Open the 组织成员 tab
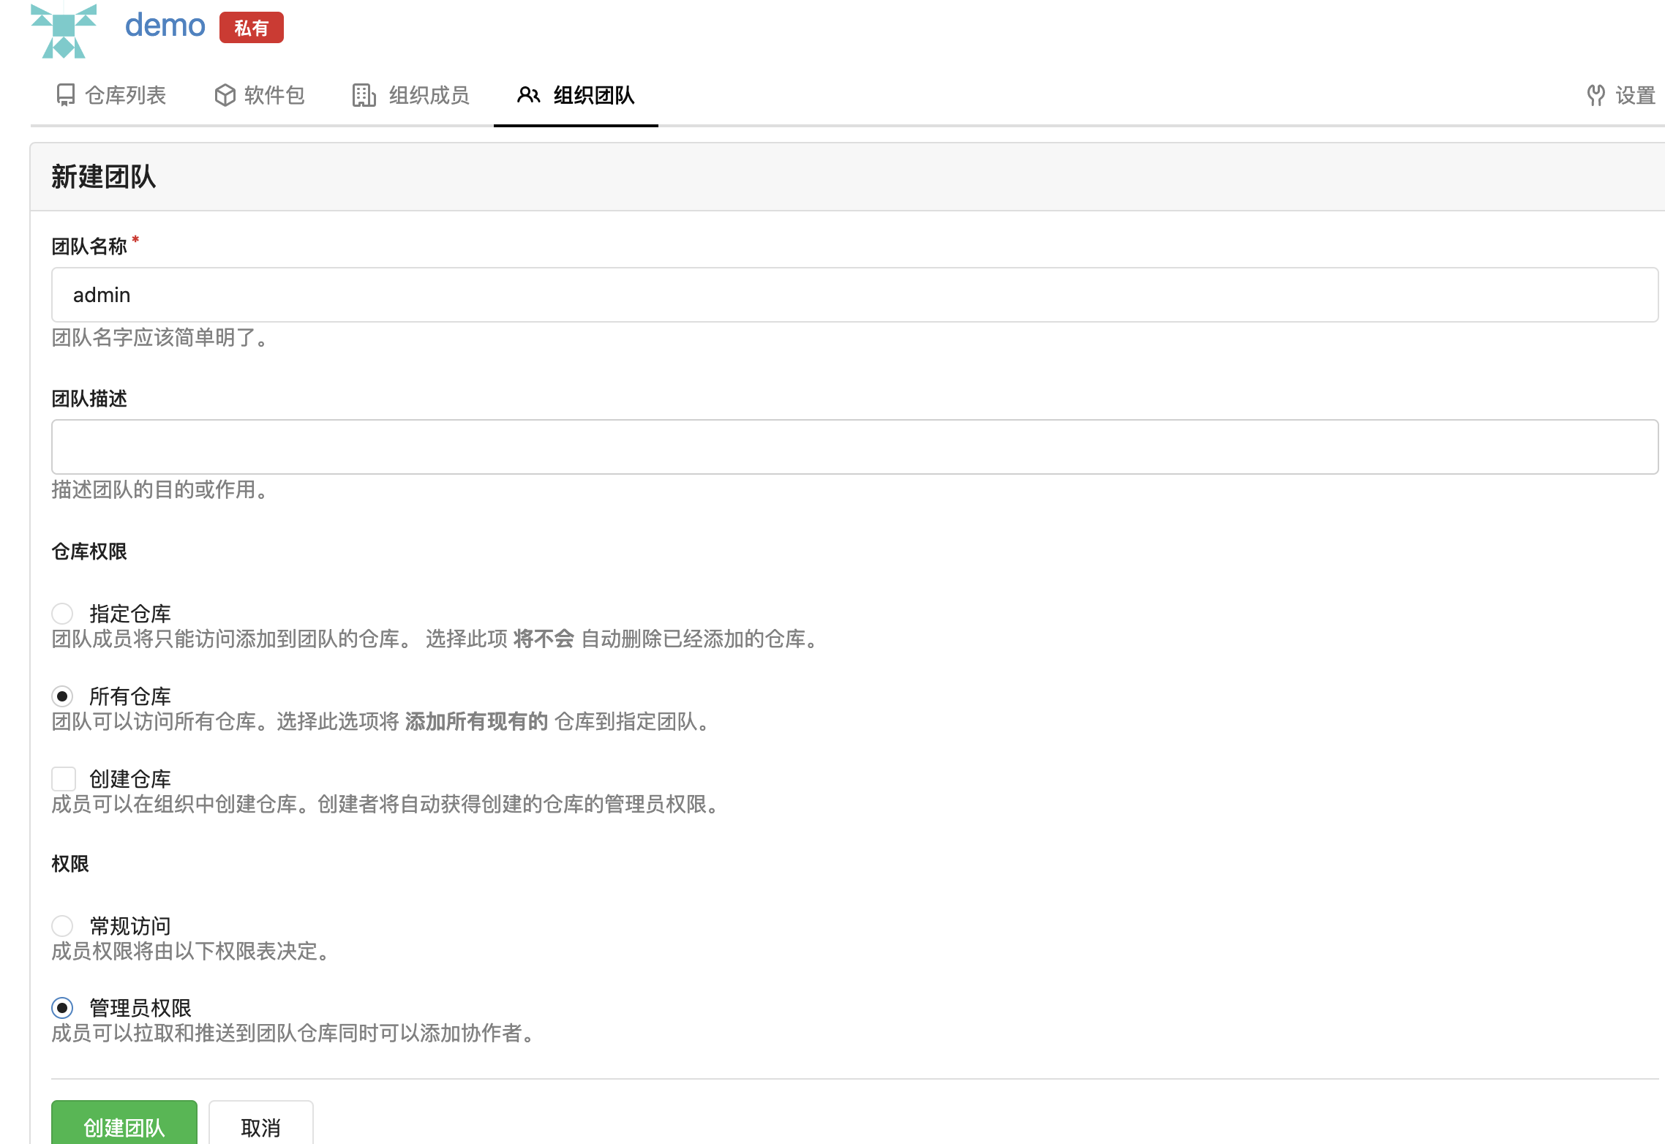The height and width of the screenshot is (1144, 1665). point(429,95)
